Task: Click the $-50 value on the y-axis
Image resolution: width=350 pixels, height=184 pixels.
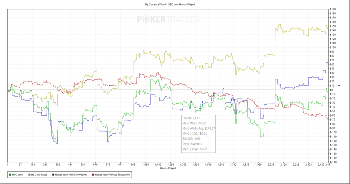Action: (x=333, y=111)
